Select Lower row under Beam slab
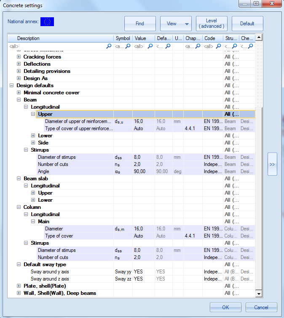The height and width of the screenshot is (318, 284). point(145,200)
